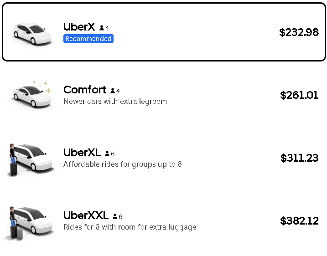Select the UberXXL ride title

86,215
